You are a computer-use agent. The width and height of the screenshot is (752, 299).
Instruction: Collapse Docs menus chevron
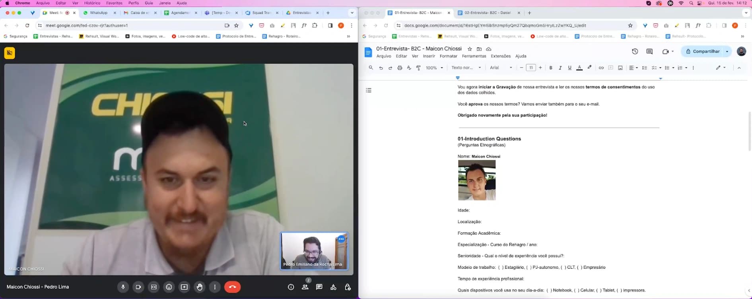click(x=739, y=68)
